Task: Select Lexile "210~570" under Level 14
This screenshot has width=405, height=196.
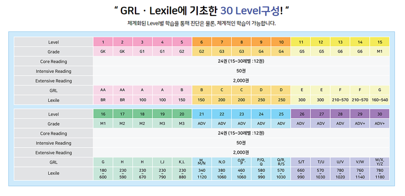Action: (x=360, y=100)
